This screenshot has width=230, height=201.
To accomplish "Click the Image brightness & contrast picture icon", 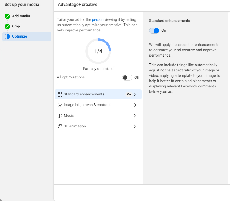I will pyautogui.click(x=60, y=105).
